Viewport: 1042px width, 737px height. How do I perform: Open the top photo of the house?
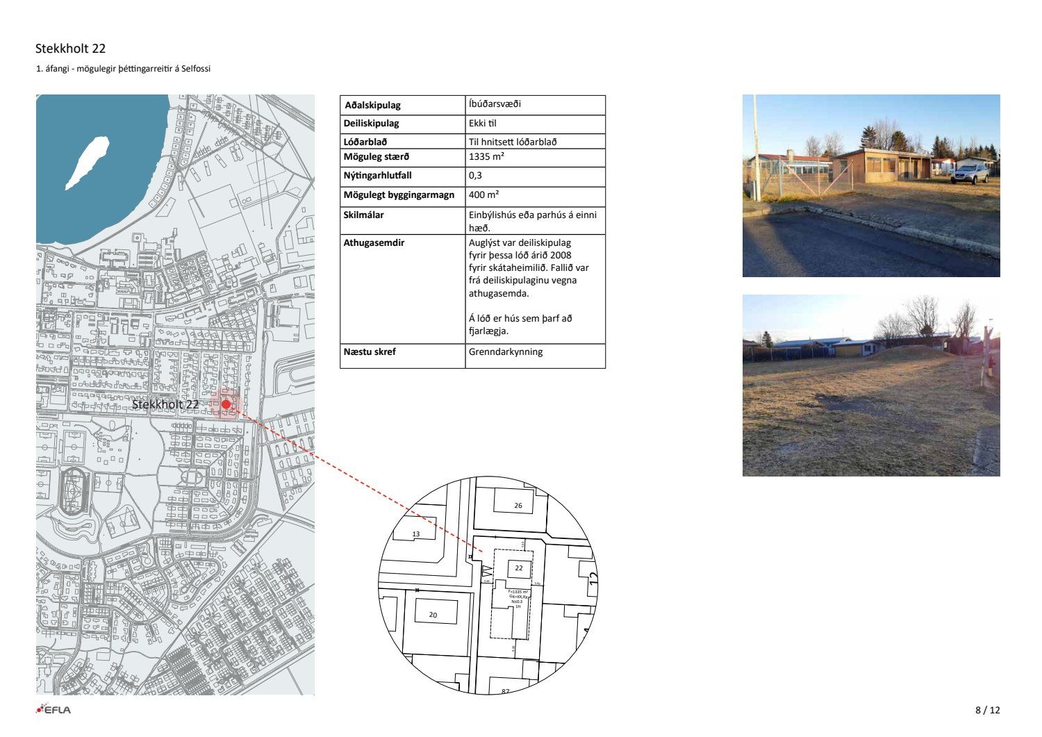[x=870, y=185]
